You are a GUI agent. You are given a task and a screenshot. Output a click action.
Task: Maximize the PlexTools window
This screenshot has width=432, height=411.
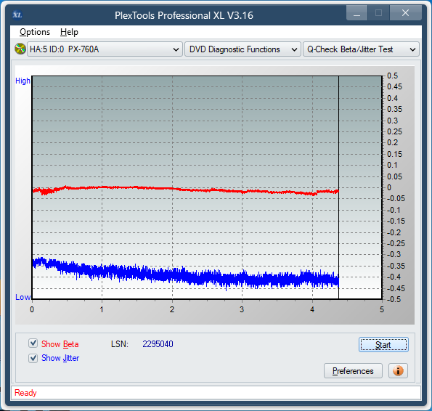point(378,13)
